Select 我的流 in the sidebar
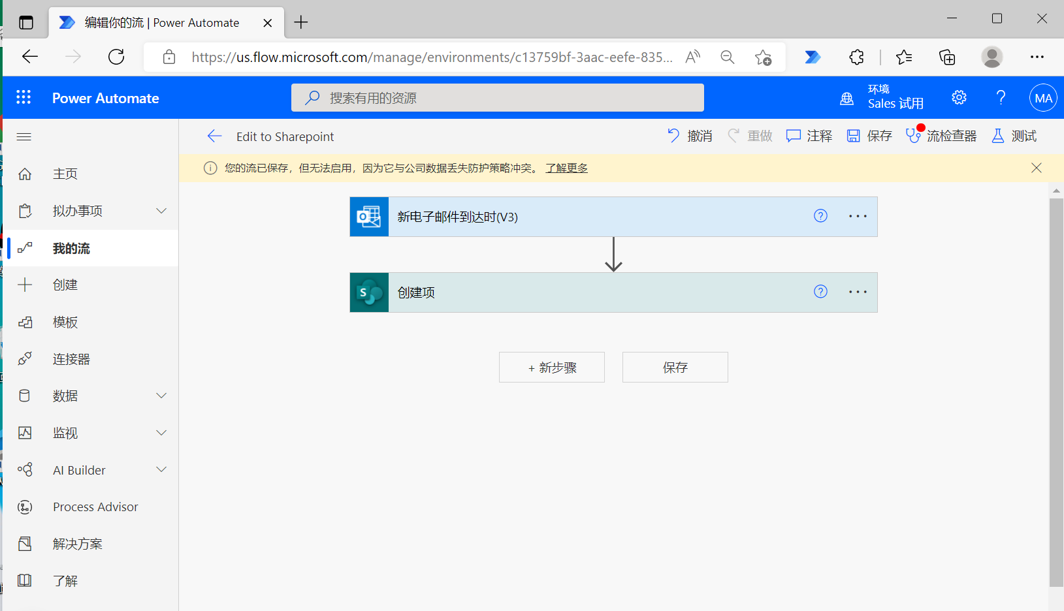The image size is (1064, 611). pos(91,248)
